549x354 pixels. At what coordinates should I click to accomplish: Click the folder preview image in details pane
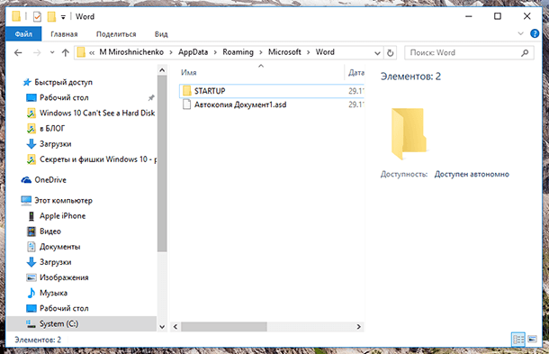click(409, 133)
